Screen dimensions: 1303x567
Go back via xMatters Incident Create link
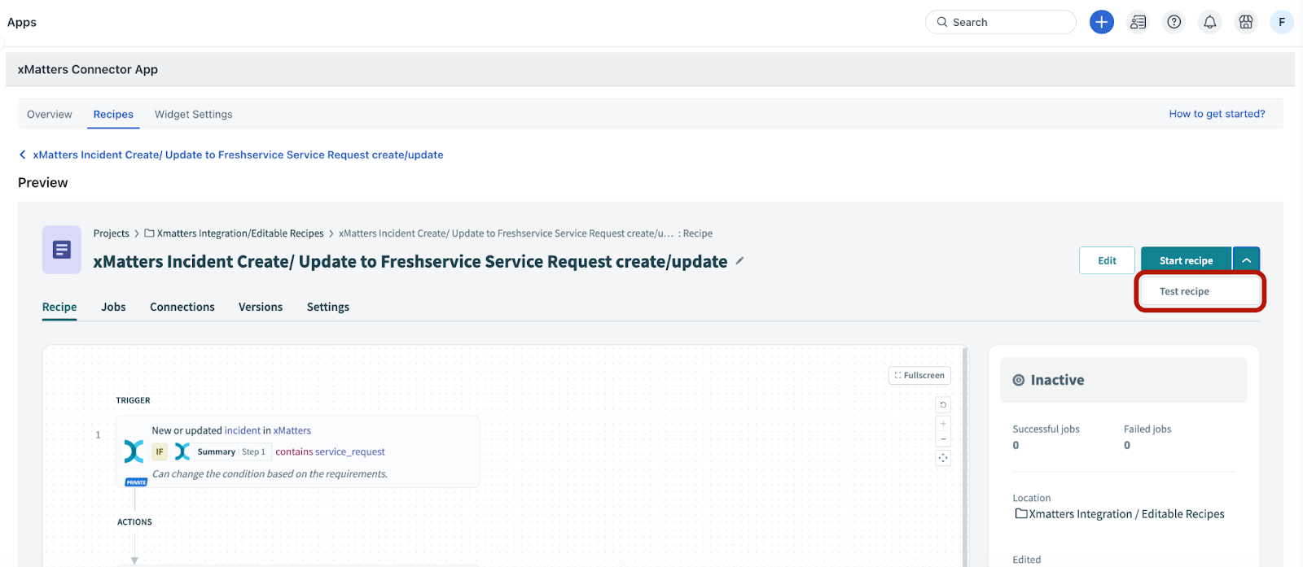238,155
